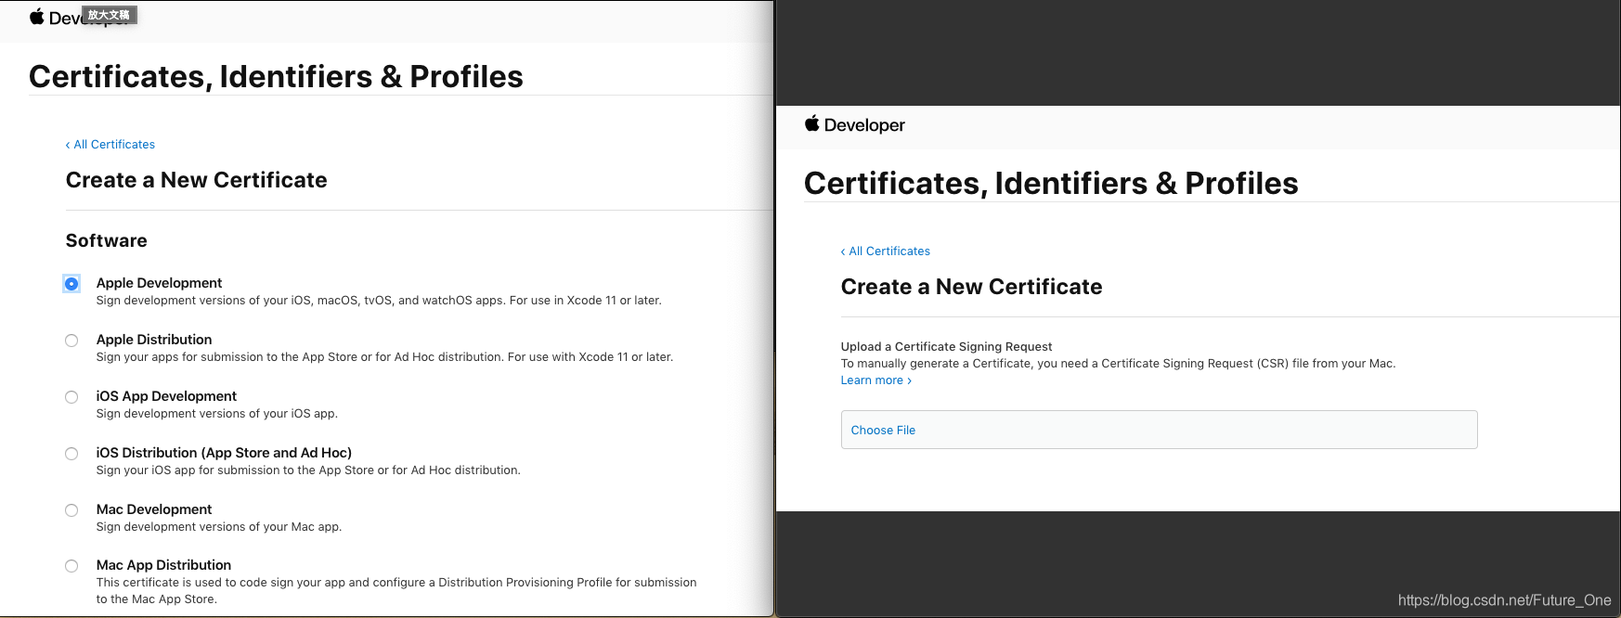Screen dimensions: 1621x618
Task: Click the 'Mac App Distribution' option label
Action: 163,565
